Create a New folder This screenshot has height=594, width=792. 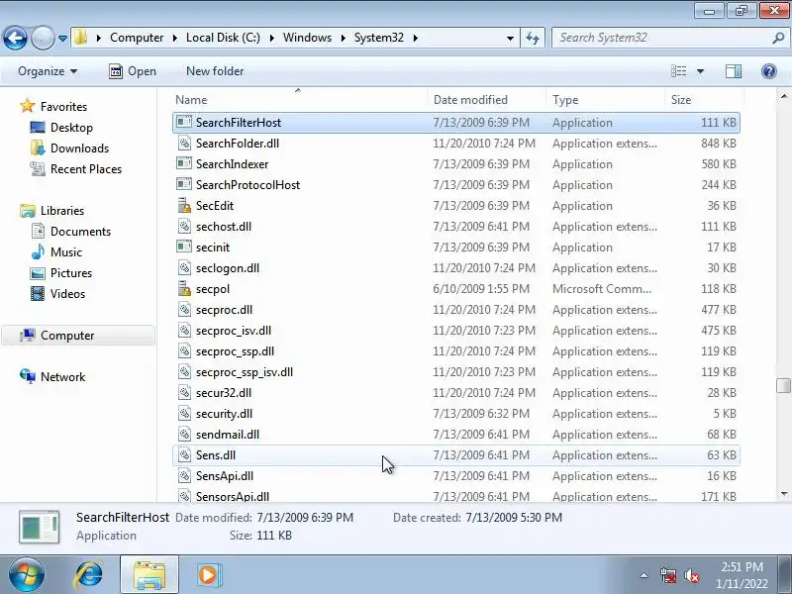click(215, 71)
